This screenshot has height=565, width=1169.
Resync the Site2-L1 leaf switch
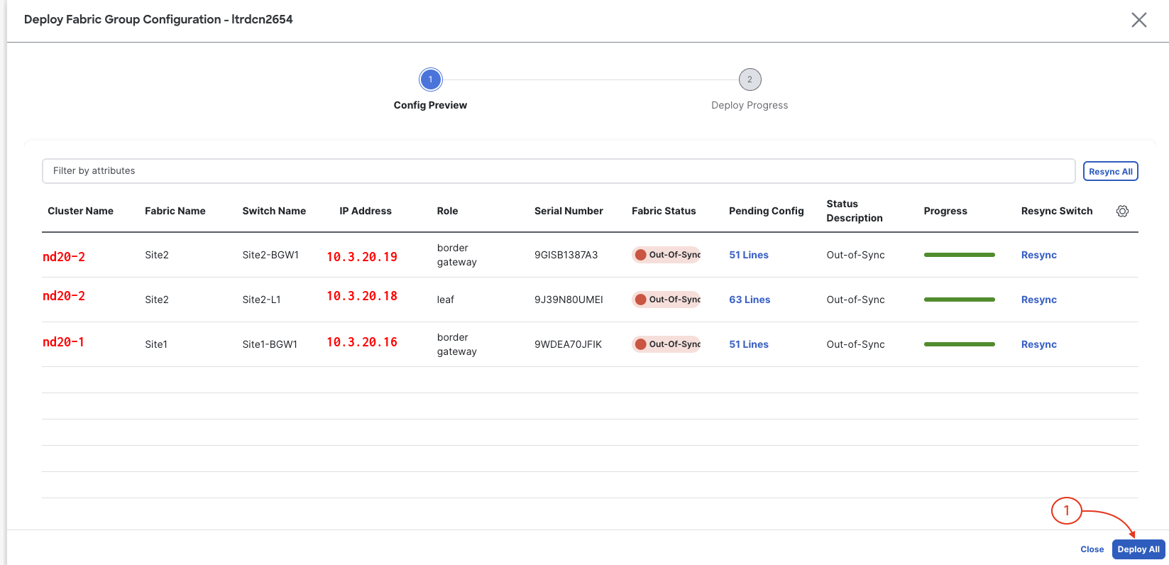pyautogui.click(x=1038, y=300)
